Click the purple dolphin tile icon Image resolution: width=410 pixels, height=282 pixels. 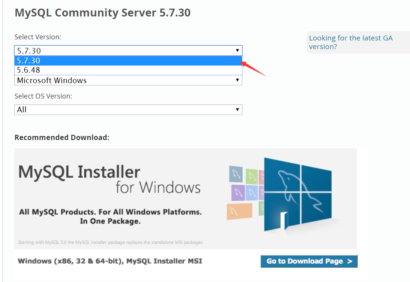click(238, 193)
